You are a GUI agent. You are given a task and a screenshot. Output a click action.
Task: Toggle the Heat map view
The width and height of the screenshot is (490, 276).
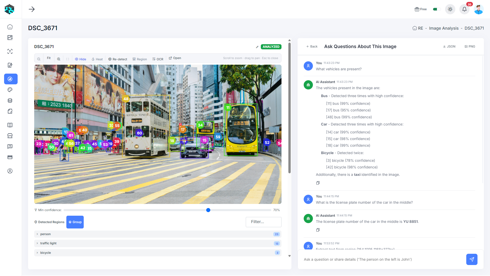click(97, 59)
